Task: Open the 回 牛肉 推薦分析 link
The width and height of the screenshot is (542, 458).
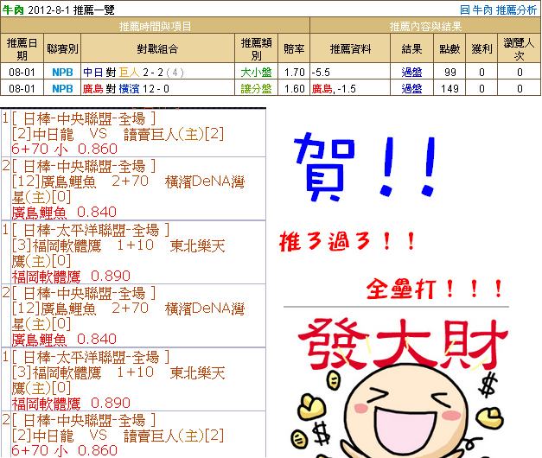Action: [498, 10]
